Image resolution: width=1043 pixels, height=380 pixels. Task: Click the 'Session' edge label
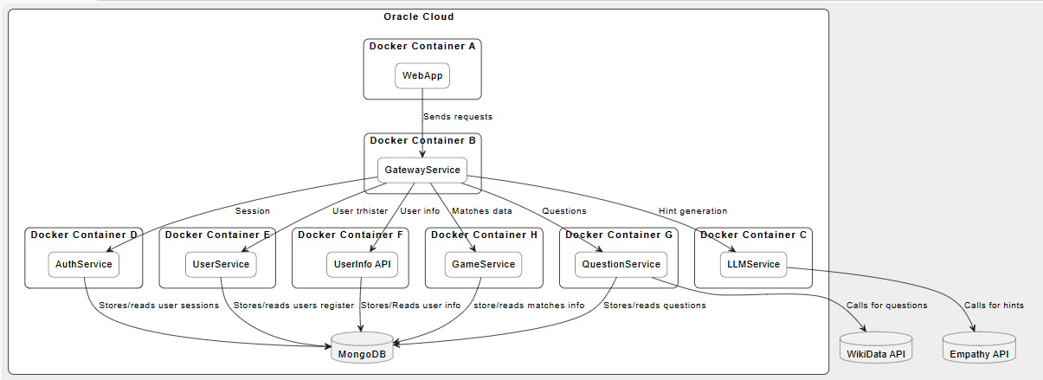tap(252, 210)
